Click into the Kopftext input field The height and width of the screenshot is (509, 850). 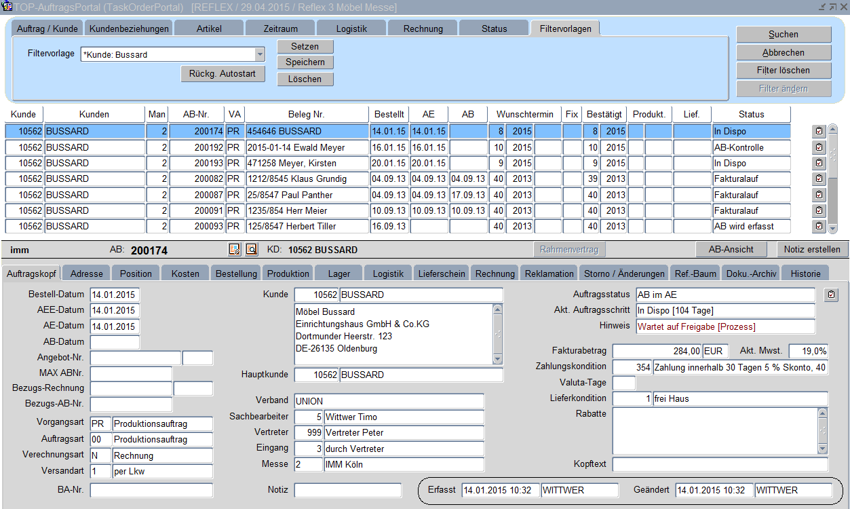pos(720,464)
